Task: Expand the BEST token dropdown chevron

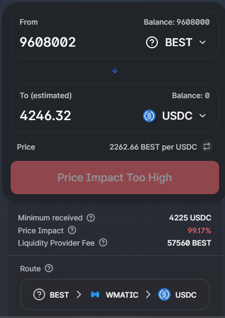Action: (x=202, y=42)
